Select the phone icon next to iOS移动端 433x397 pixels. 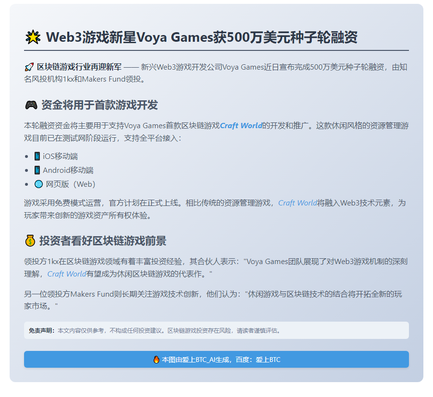[x=37, y=156]
